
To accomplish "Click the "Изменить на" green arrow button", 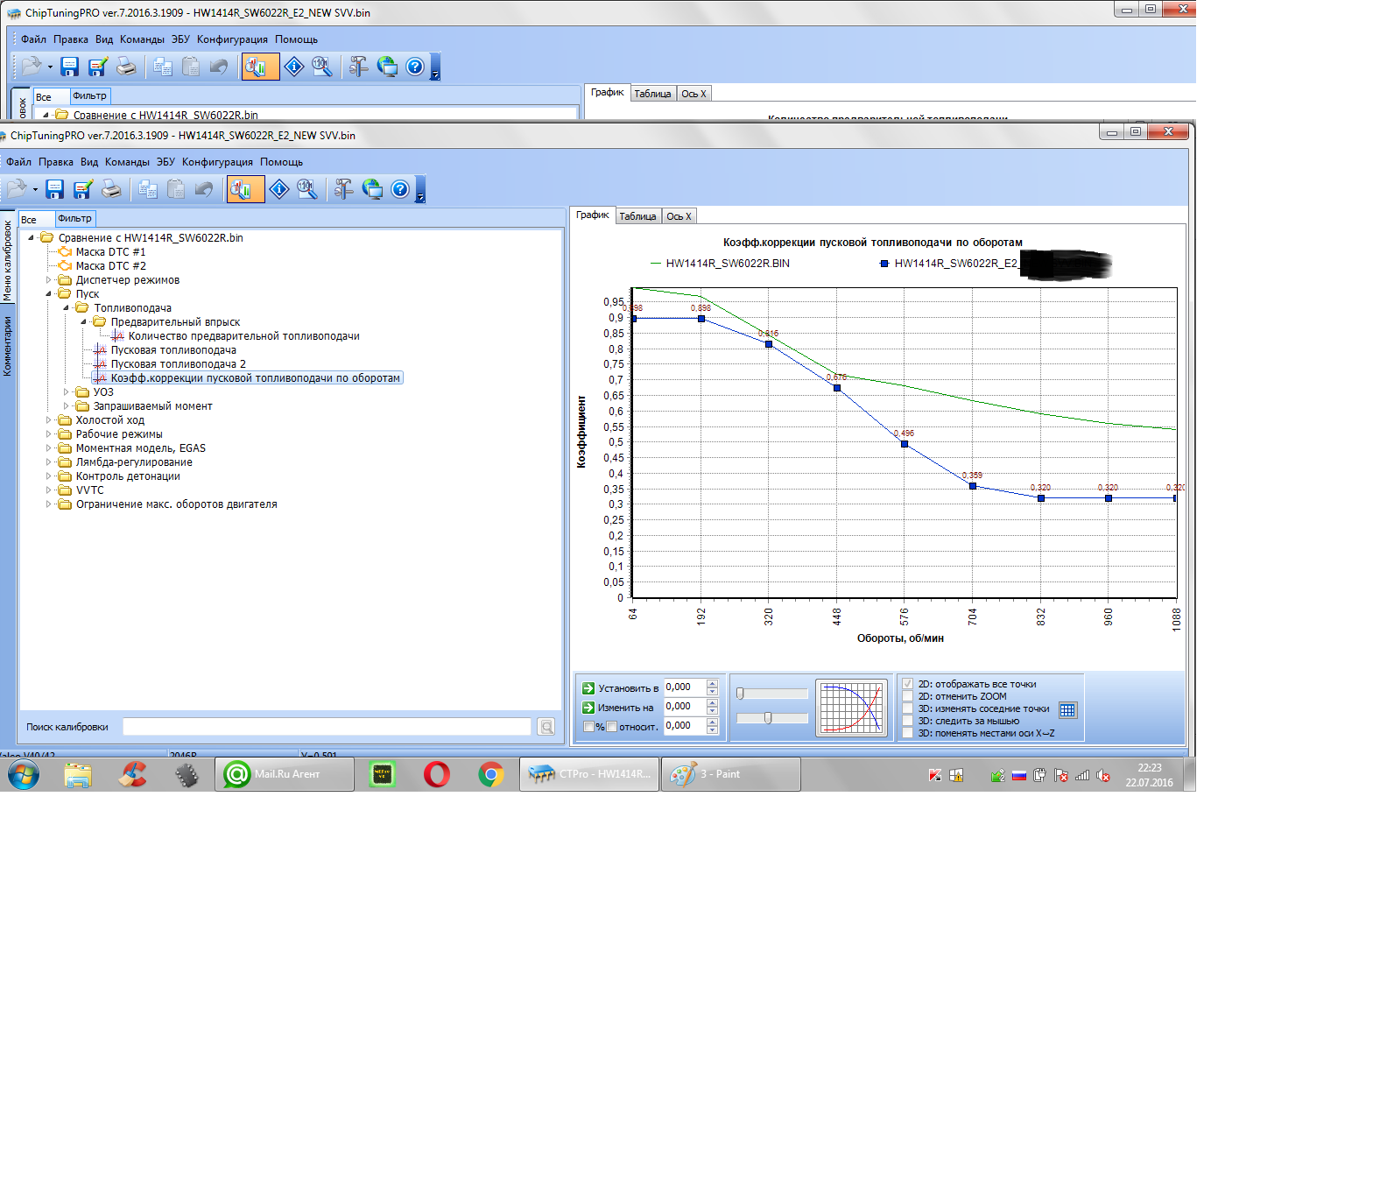I will (x=588, y=708).
